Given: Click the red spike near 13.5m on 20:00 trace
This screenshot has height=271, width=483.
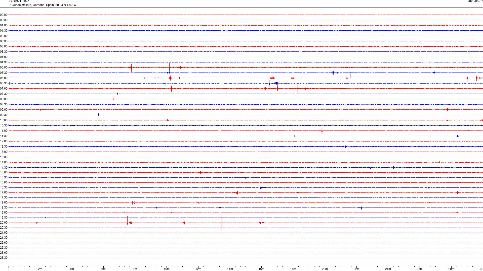Looking at the screenshot, I should (222, 223).
